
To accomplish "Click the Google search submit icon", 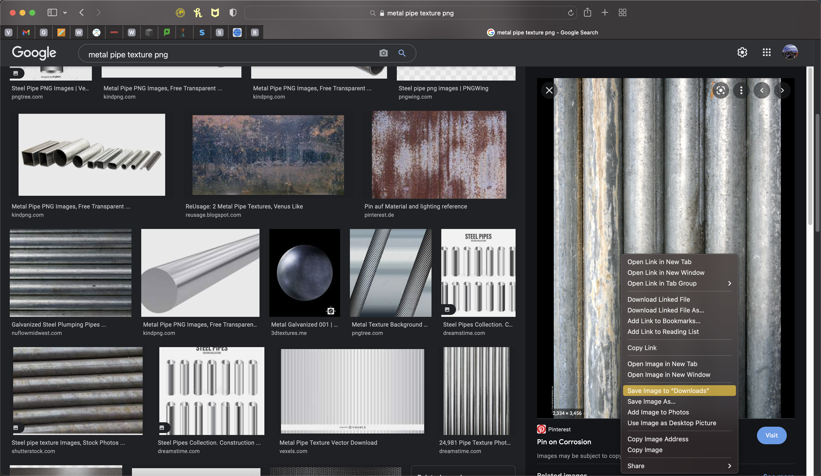I will pos(402,53).
